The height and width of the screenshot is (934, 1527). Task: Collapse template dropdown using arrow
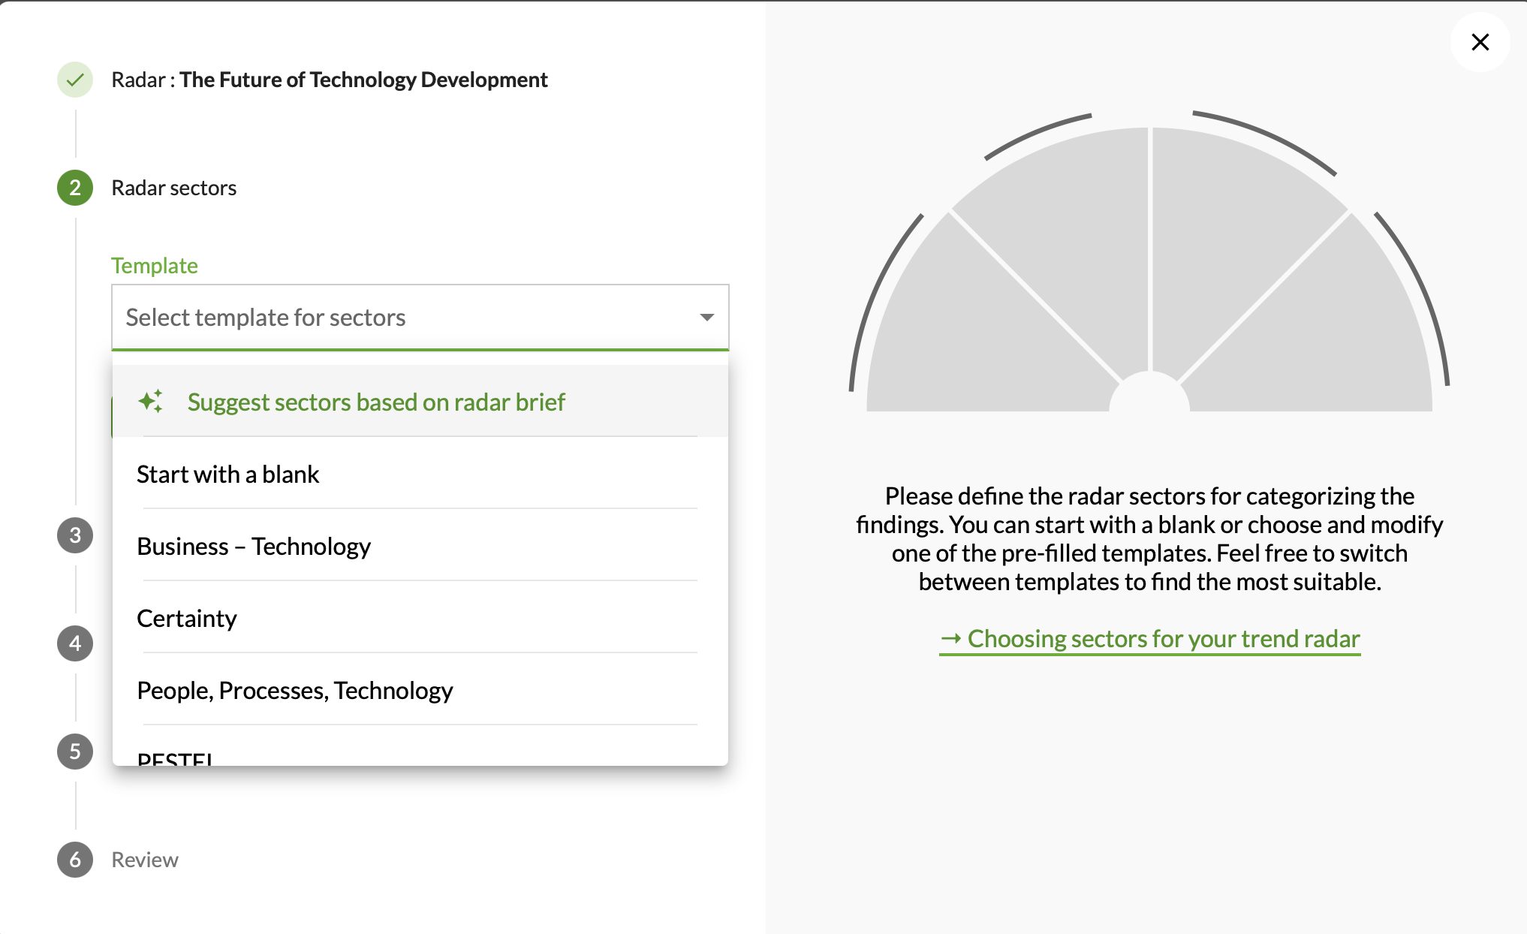706,318
